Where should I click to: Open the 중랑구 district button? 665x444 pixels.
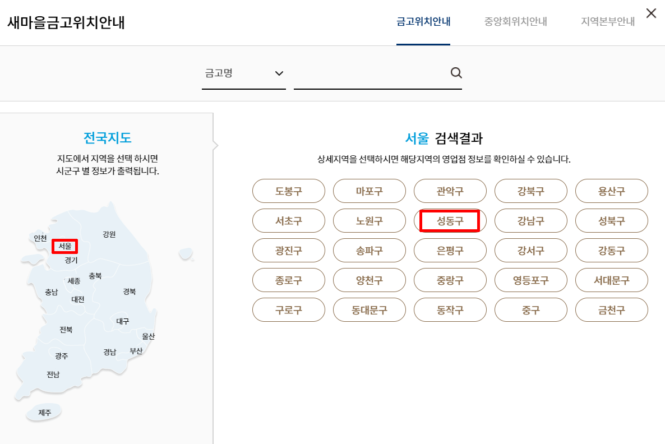450,280
